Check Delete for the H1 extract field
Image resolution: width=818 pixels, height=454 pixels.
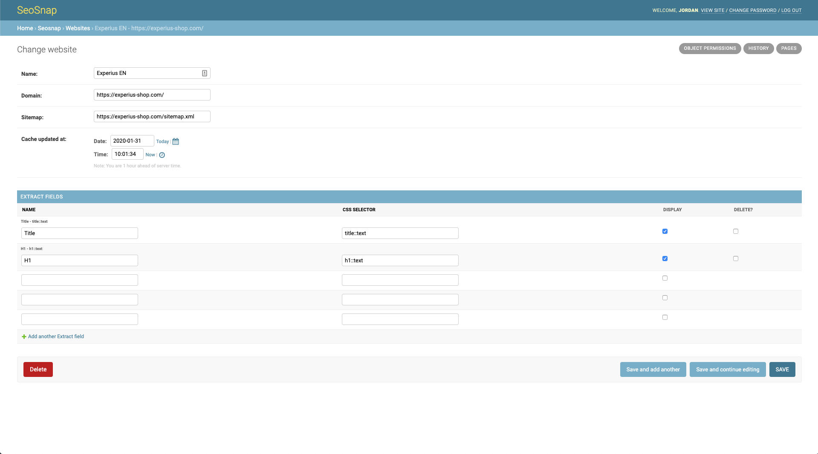click(x=736, y=259)
